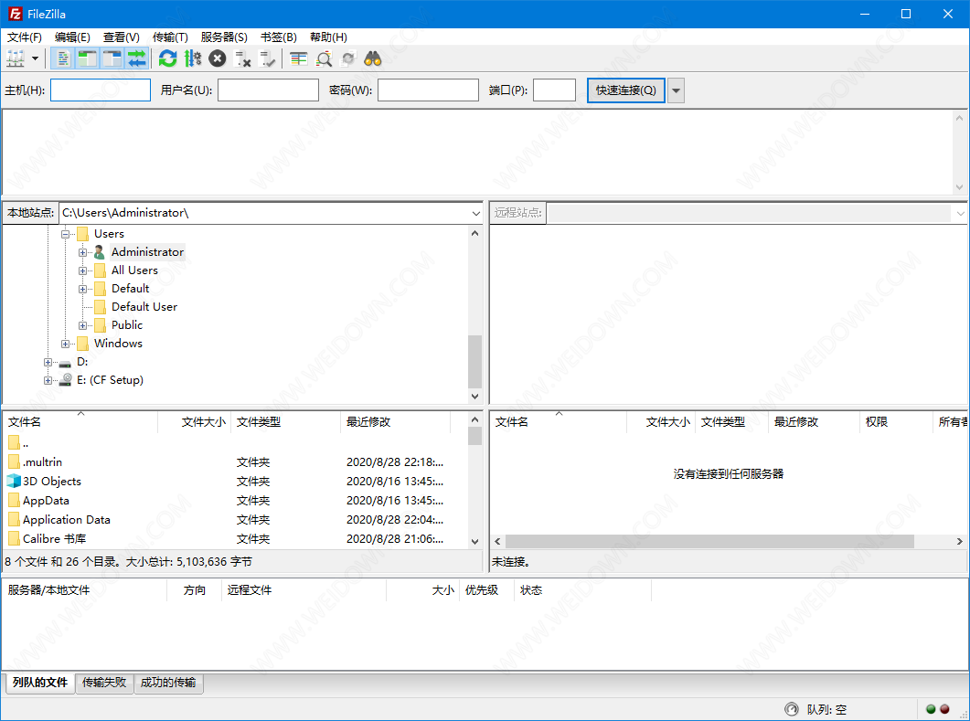The width and height of the screenshot is (970, 721).
Task: Focus the 端口(P) port field
Action: tap(554, 90)
